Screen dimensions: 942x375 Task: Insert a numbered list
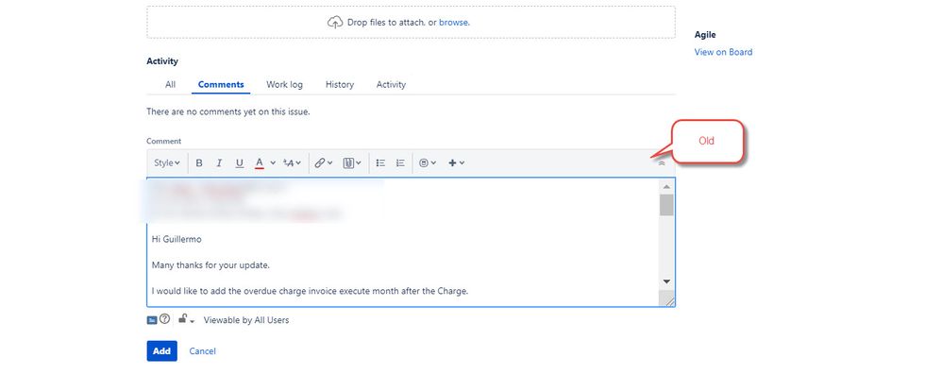[400, 162]
